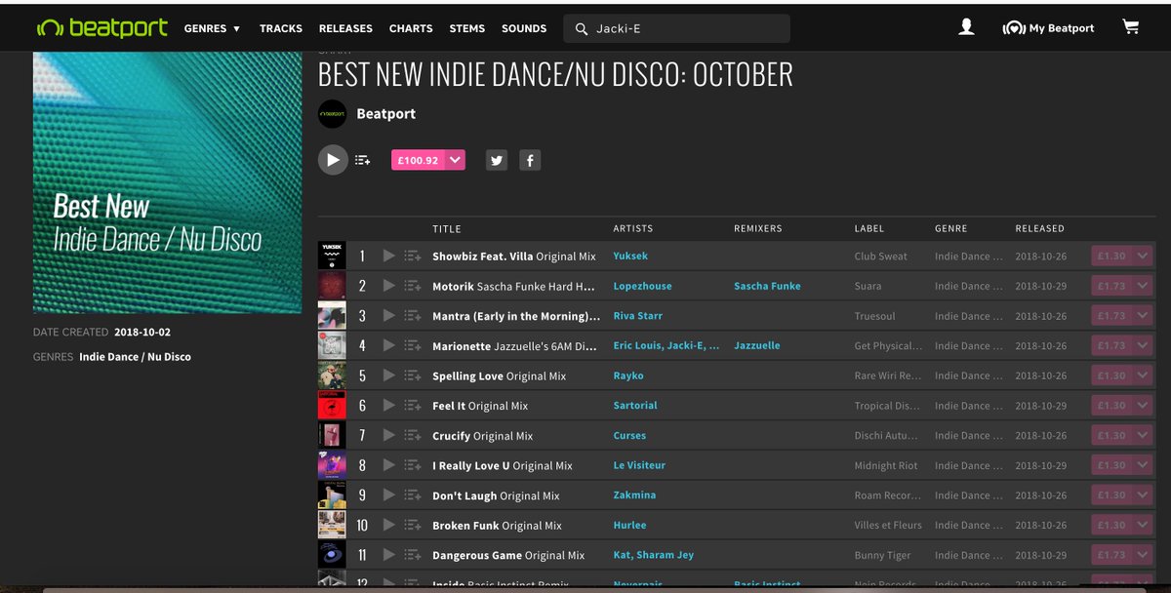The height and width of the screenshot is (593, 1171).
Task: Open My Beatport
Action: [1049, 28]
